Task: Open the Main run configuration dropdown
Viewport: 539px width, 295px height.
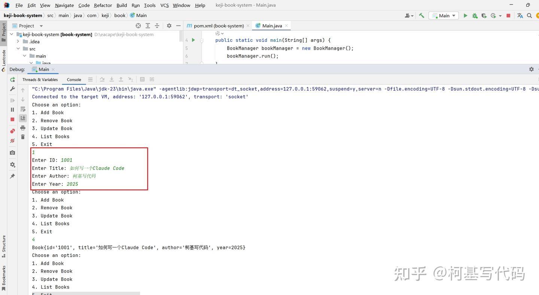Action: point(444,16)
